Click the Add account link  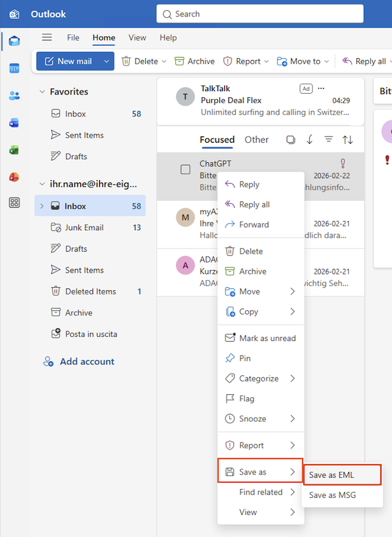[87, 361]
